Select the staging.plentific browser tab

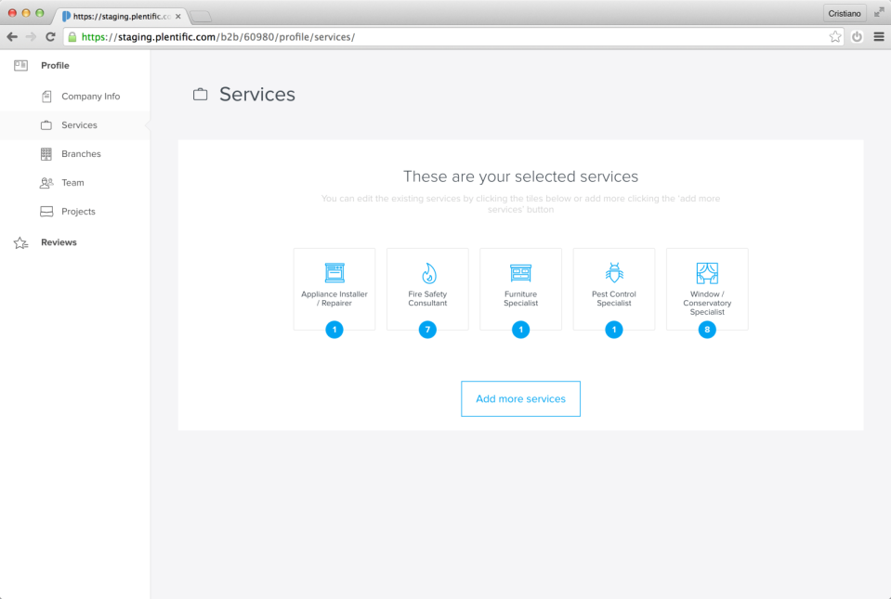[x=121, y=16]
